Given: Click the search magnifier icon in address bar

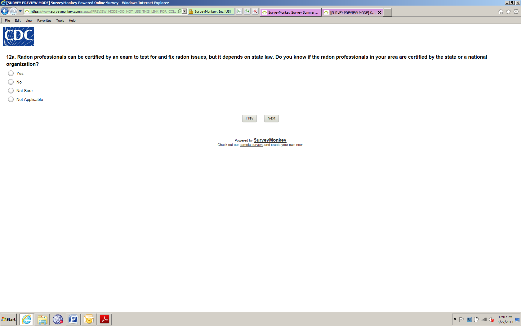Looking at the screenshot, I should point(179,11).
